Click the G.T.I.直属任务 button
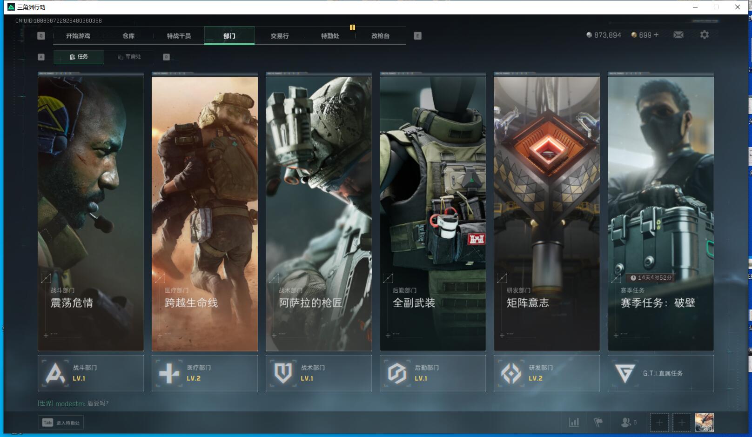Screen dimensions: 752x437 (661, 373)
